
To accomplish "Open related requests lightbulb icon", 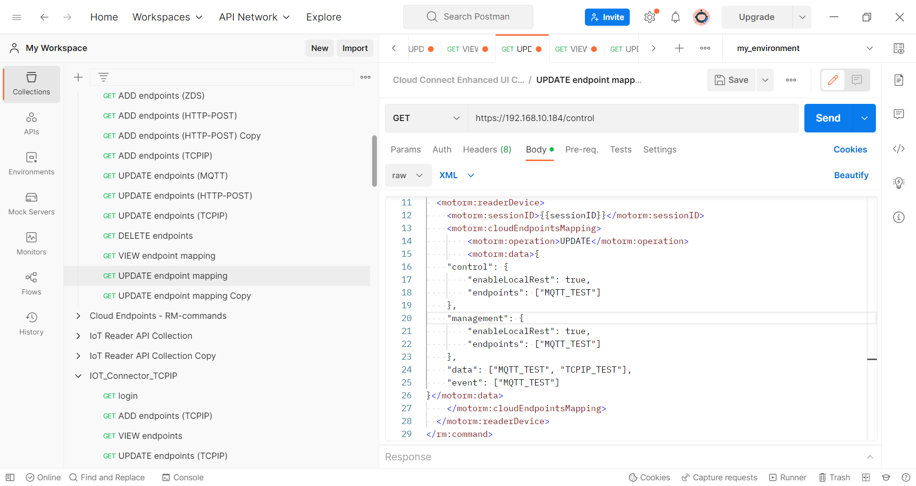I will pyautogui.click(x=899, y=183).
